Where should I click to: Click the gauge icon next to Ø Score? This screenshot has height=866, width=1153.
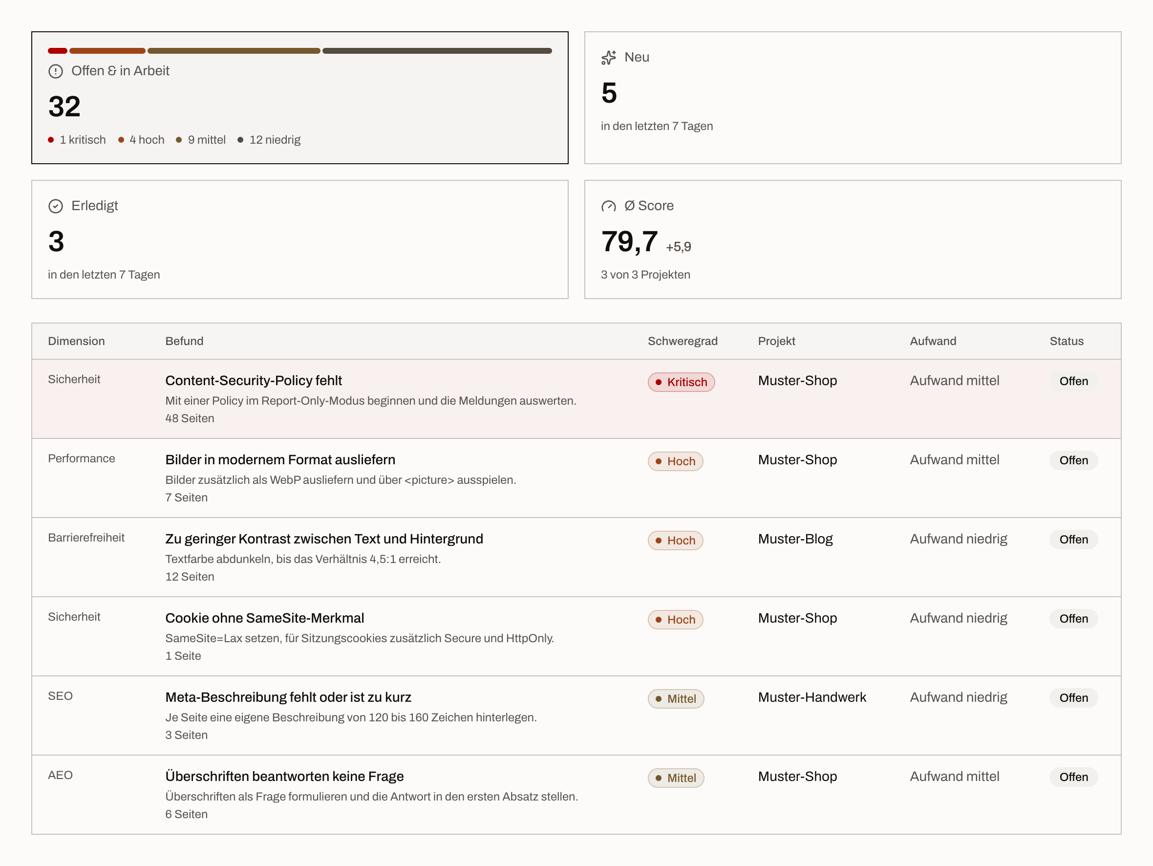608,206
